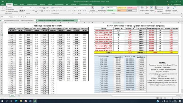Screen dimensions: 183x103
Task: Click the Name Box showing O6
Action: (x=5, y=17)
